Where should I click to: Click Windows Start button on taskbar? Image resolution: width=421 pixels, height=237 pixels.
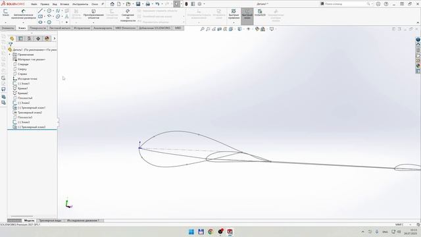coord(191,232)
